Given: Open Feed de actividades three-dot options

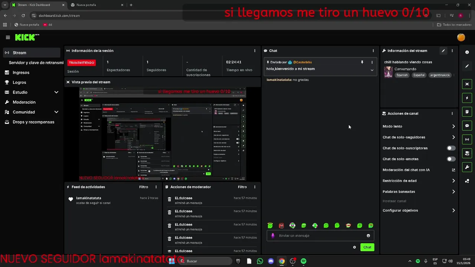Looking at the screenshot, I should tap(156, 187).
